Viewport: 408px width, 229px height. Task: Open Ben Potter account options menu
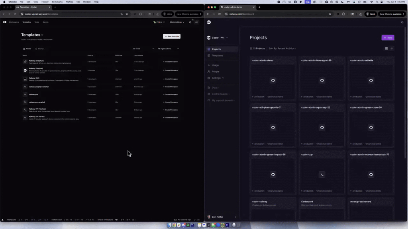pyautogui.click(x=235, y=217)
